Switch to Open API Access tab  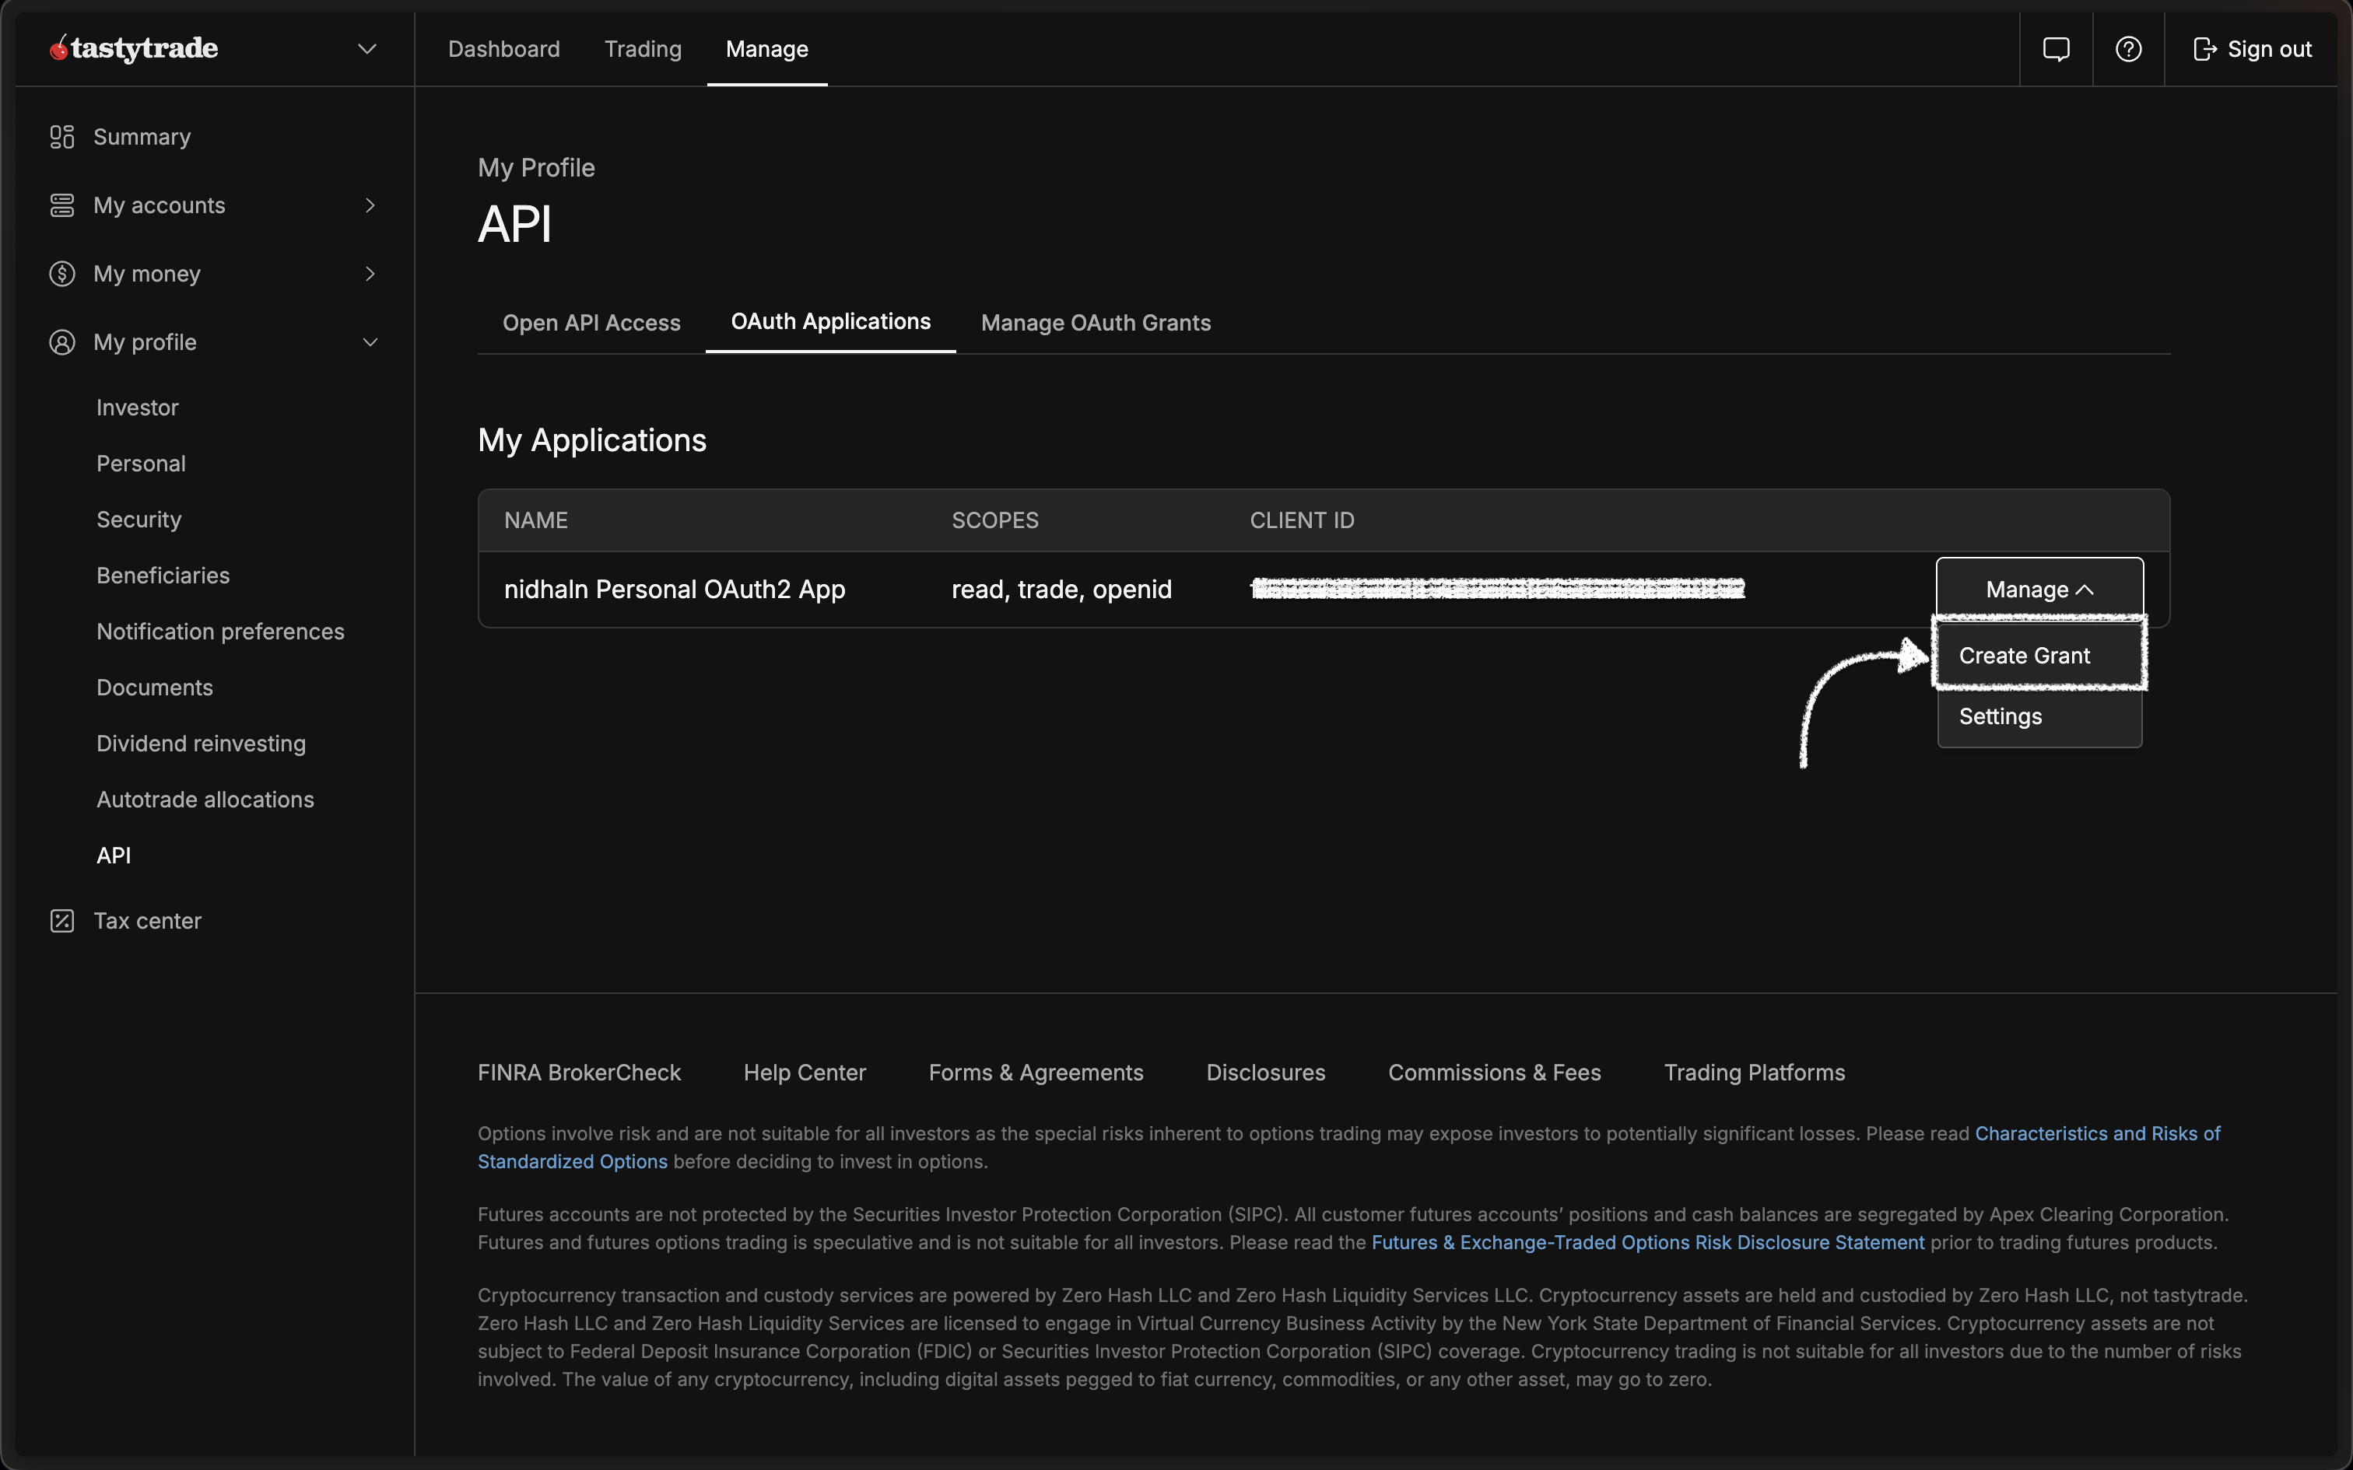pos(591,323)
